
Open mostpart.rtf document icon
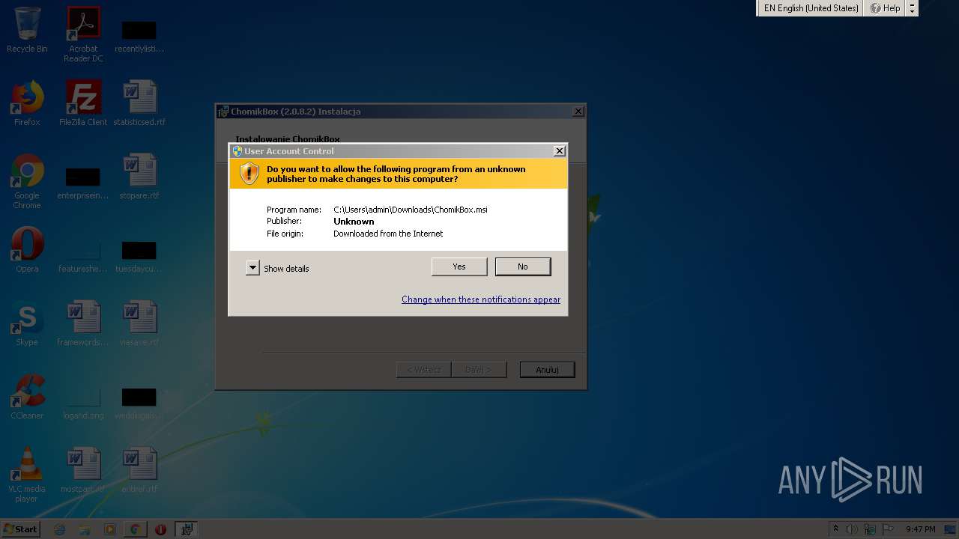tap(83, 470)
